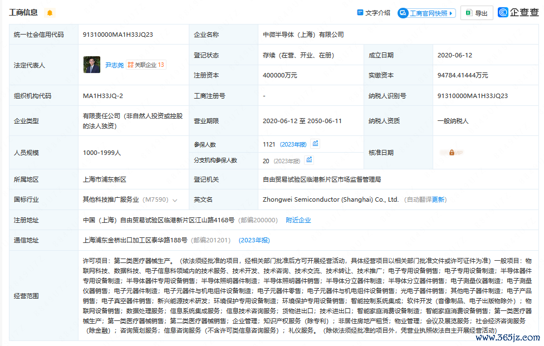
Task: Open the 文字介绍 text introduction
Action: click(373, 13)
